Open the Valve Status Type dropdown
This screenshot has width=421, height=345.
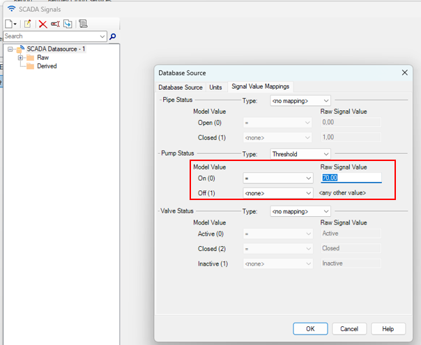[x=300, y=211]
